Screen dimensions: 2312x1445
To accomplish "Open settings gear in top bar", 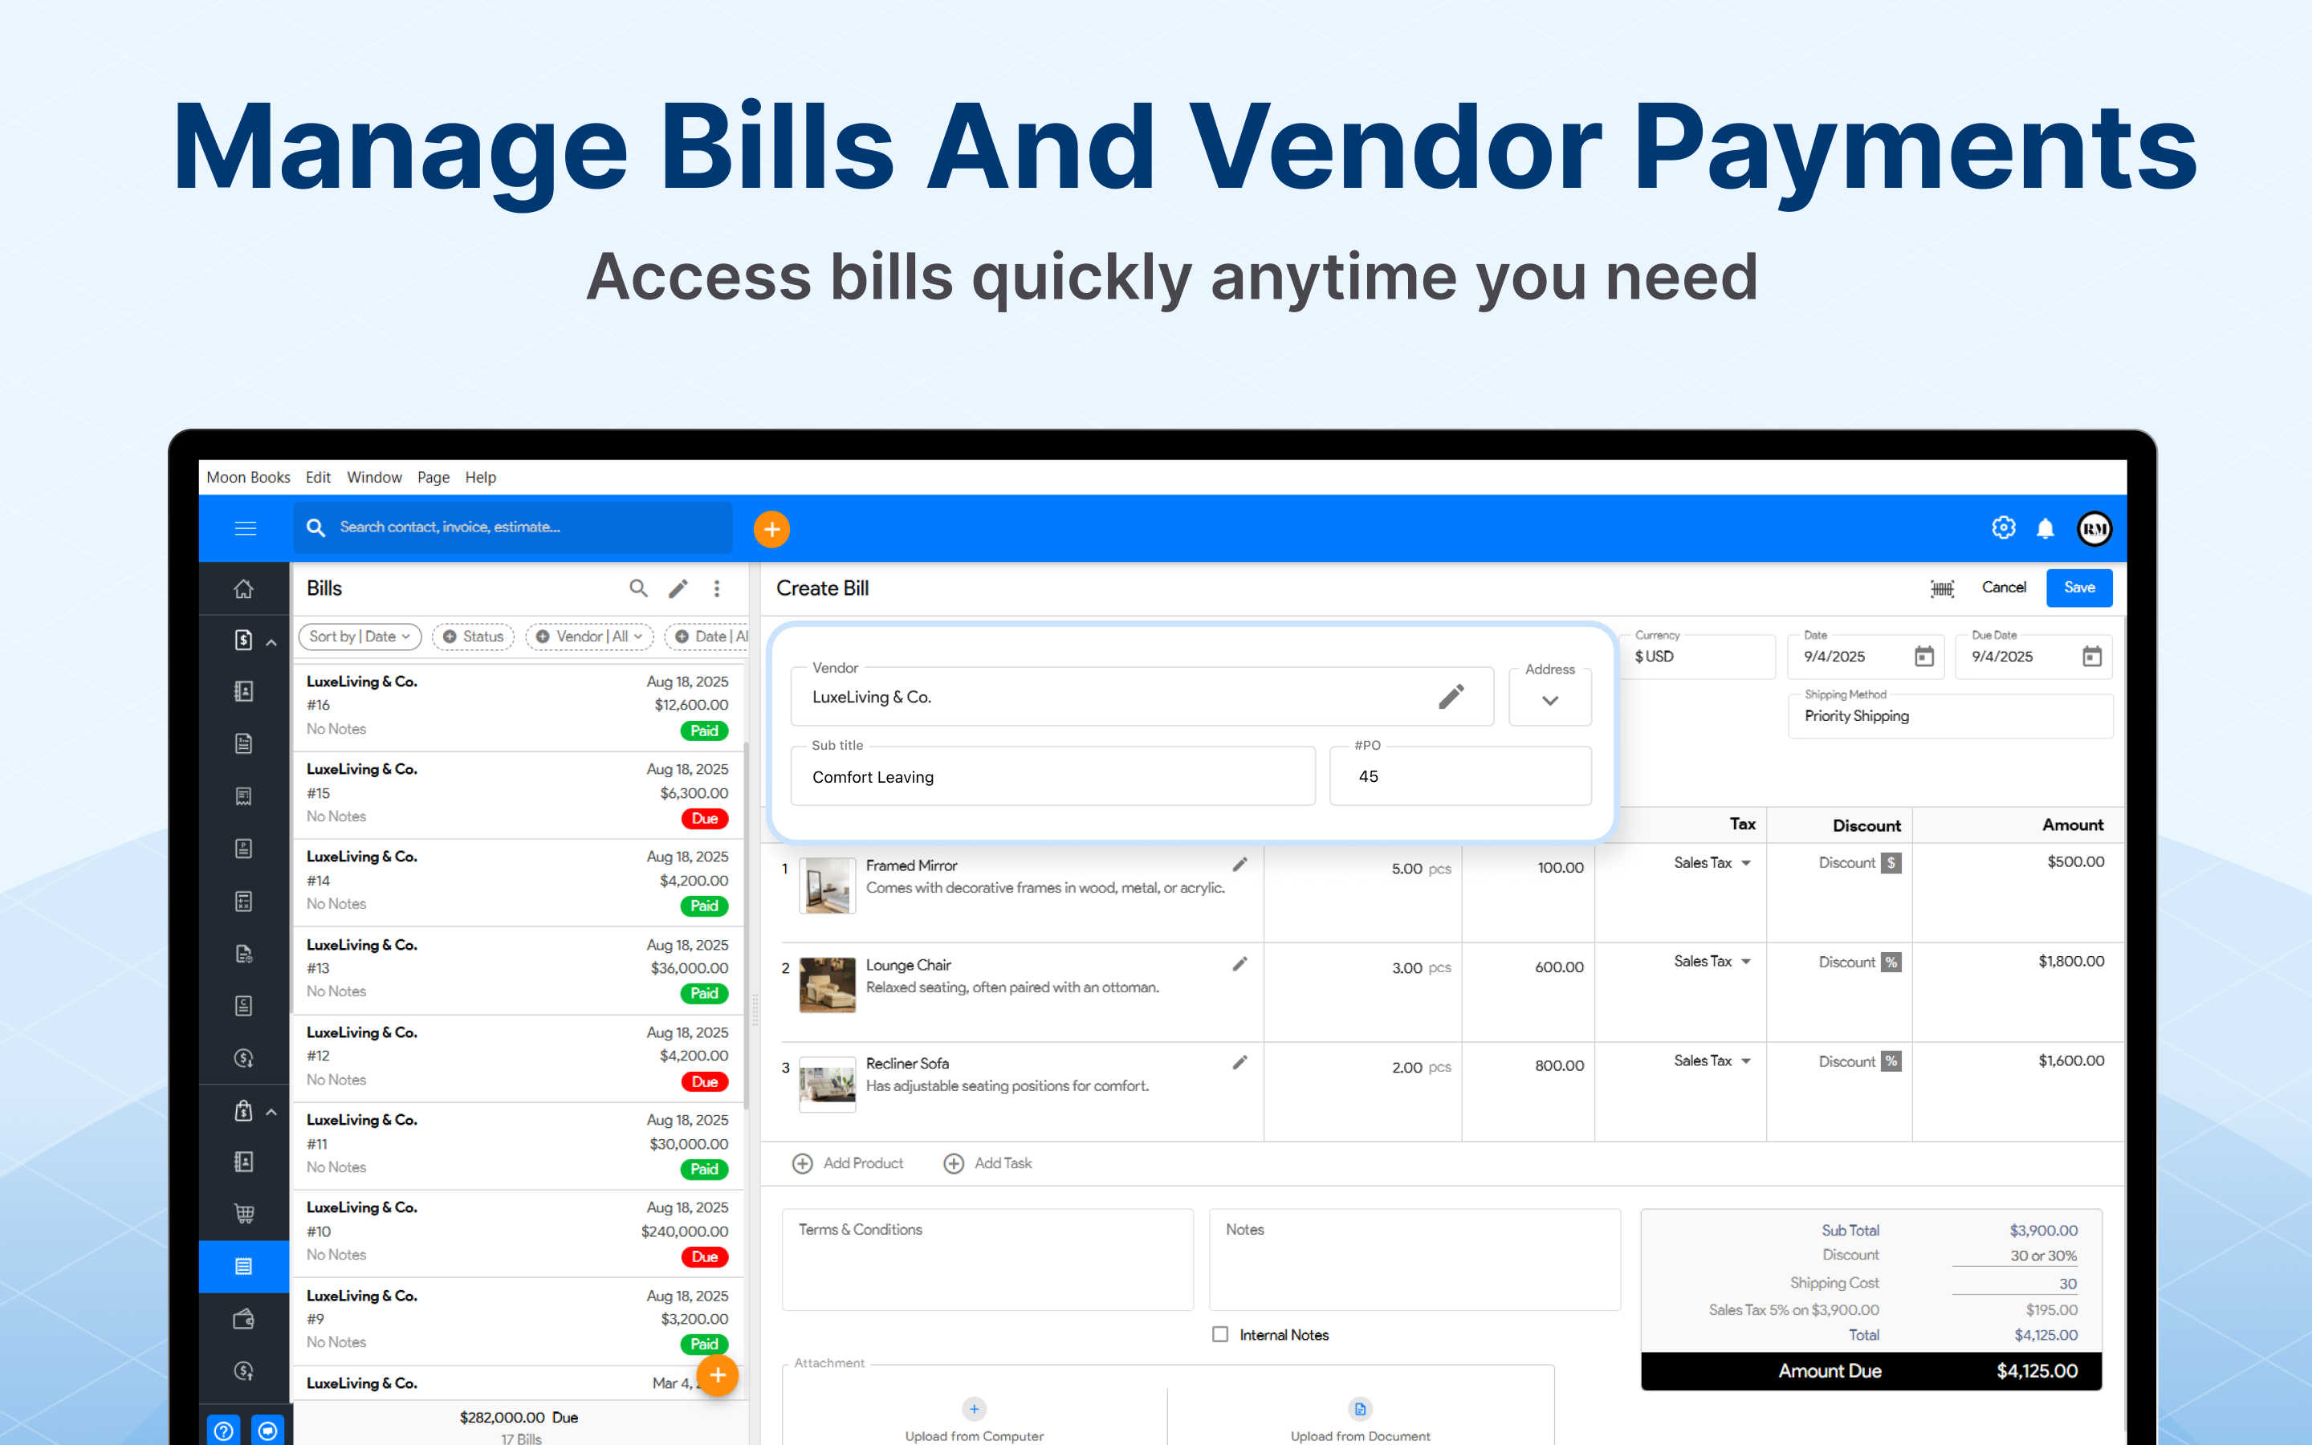I will coord(2004,527).
